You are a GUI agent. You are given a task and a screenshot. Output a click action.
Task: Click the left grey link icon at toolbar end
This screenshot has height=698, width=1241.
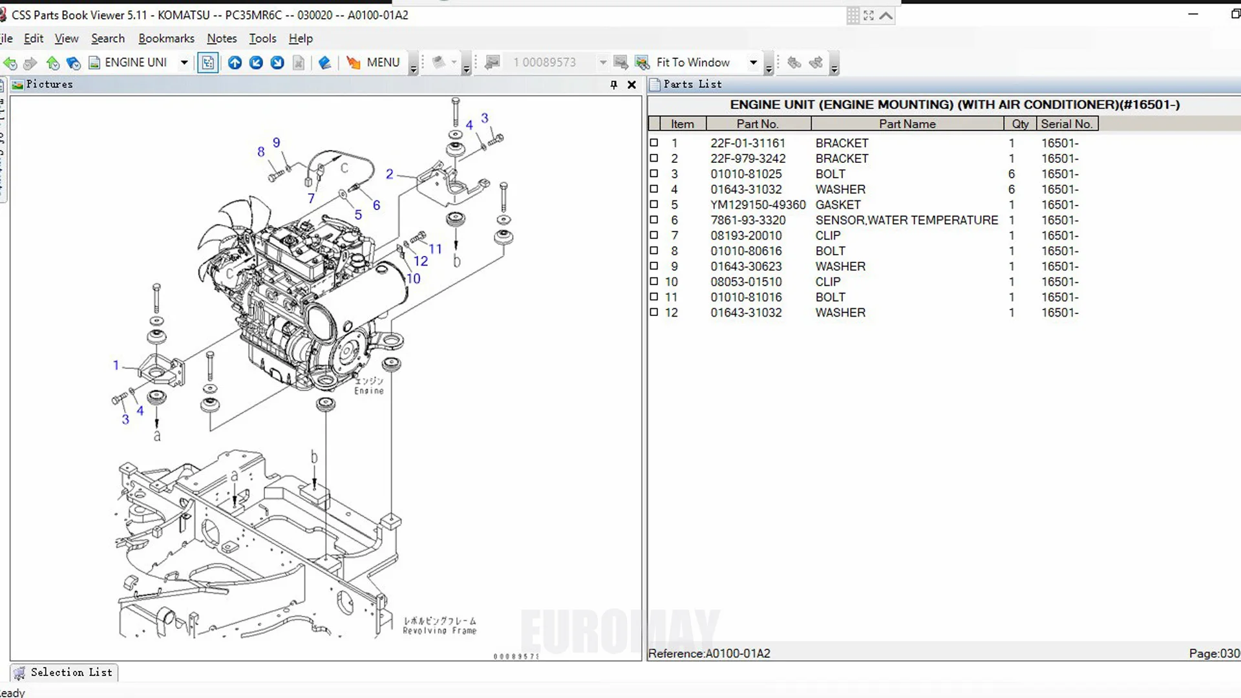pyautogui.click(x=794, y=63)
